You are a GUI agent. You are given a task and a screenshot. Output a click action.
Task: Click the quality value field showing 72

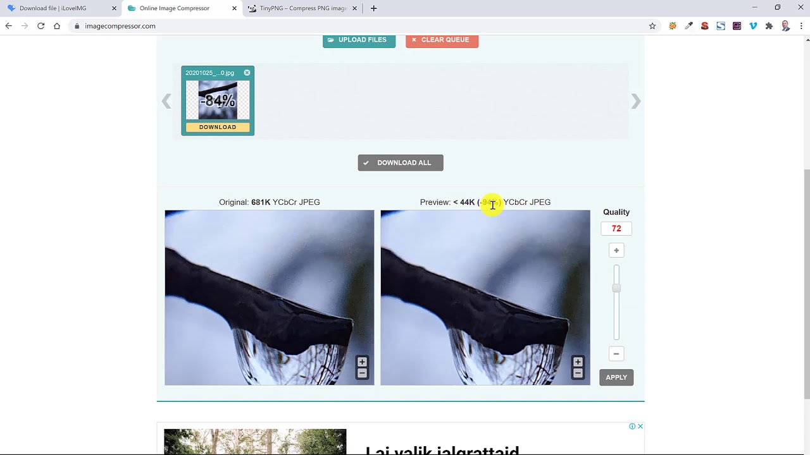(x=616, y=229)
